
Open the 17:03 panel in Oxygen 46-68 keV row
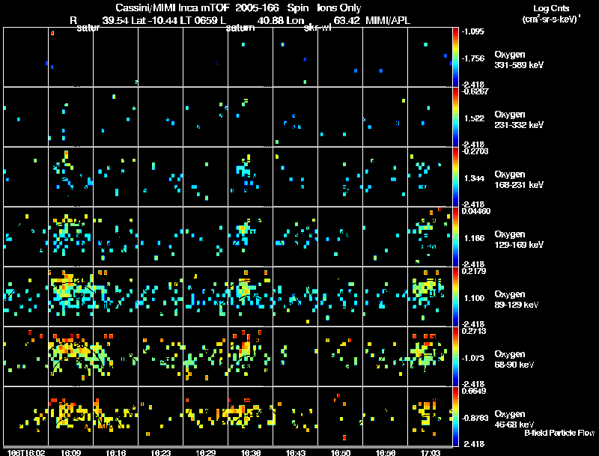(x=430, y=416)
